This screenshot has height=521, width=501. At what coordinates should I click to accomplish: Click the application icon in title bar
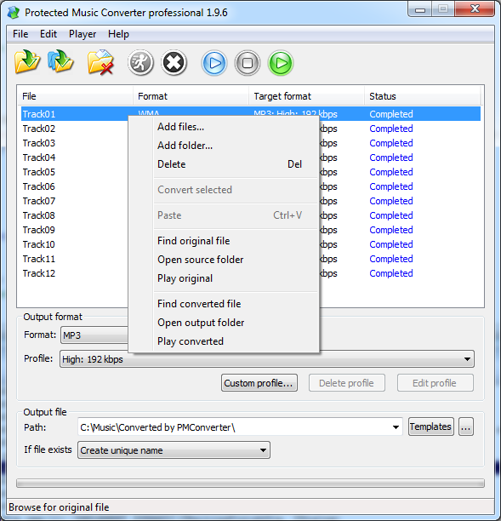click(x=14, y=13)
